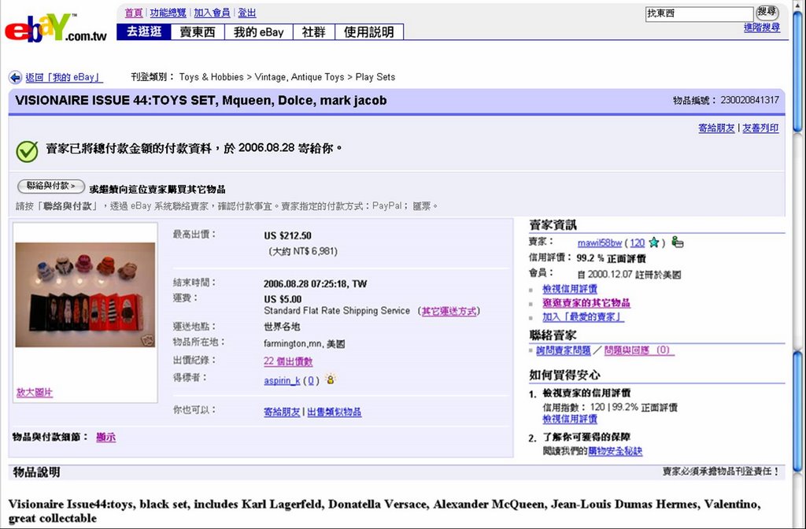The height and width of the screenshot is (529, 806).
Task: Open the 功能總覽 site map link
Action: (x=168, y=13)
